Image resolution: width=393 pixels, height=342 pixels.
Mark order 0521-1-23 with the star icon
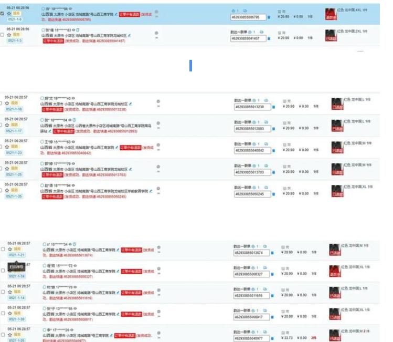click(x=7, y=147)
